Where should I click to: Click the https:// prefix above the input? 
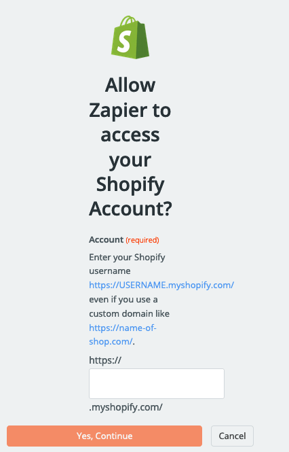pyautogui.click(x=105, y=360)
